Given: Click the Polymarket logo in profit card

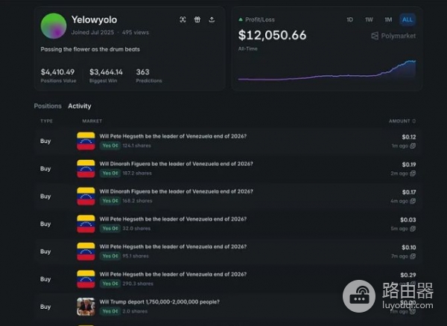Looking at the screenshot, I should 393,36.
